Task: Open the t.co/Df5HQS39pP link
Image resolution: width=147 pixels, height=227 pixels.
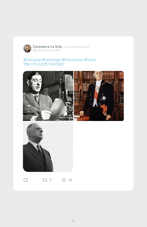Action: [x=44, y=64]
